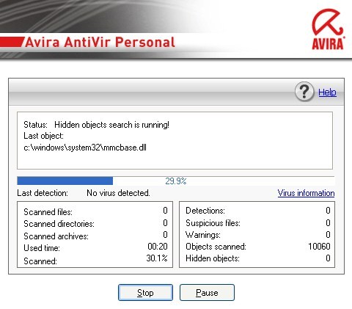
Task: Click the Avira AntiVir Personal title
Action: point(100,42)
